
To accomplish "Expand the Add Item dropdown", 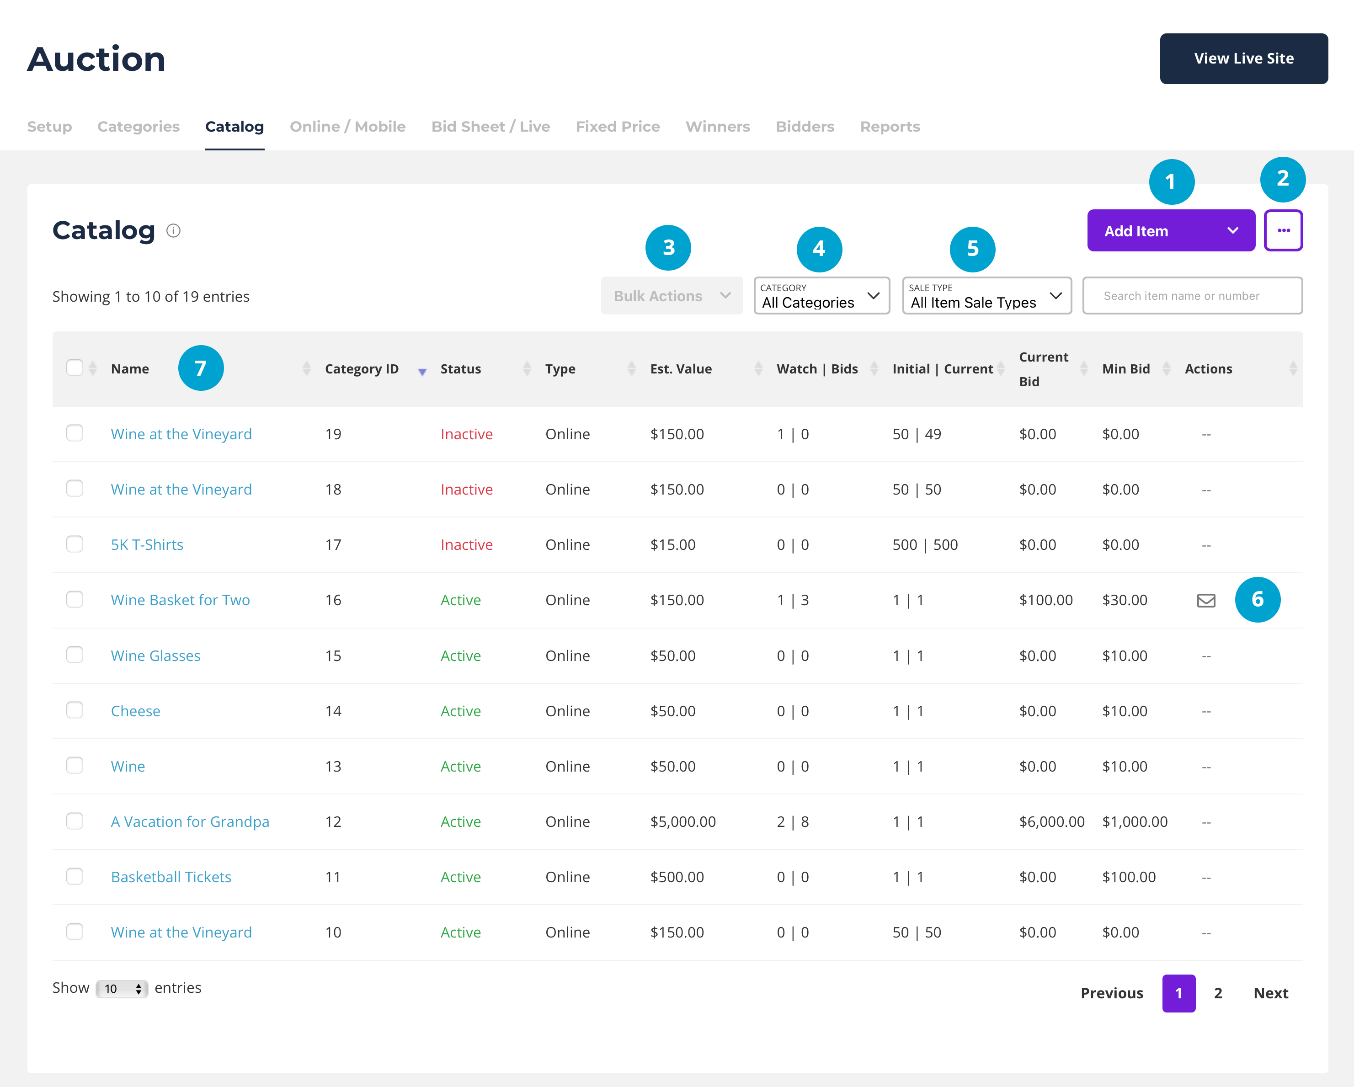I will 1232,230.
